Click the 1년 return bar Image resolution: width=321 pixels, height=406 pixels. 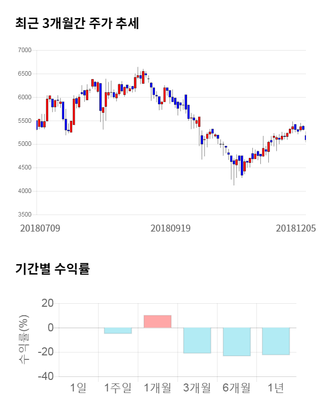pyautogui.click(x=276, y=341)
